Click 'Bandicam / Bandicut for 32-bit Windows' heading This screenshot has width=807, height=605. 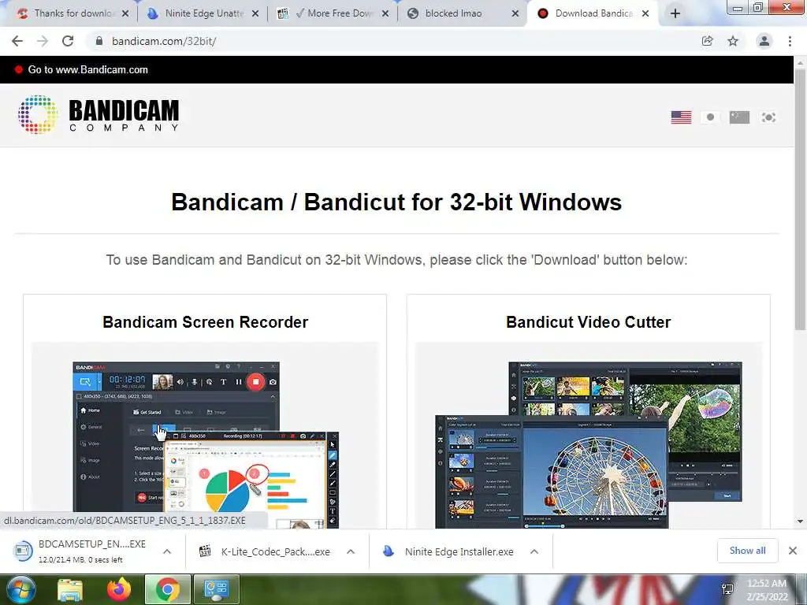(x=396, y=202)
